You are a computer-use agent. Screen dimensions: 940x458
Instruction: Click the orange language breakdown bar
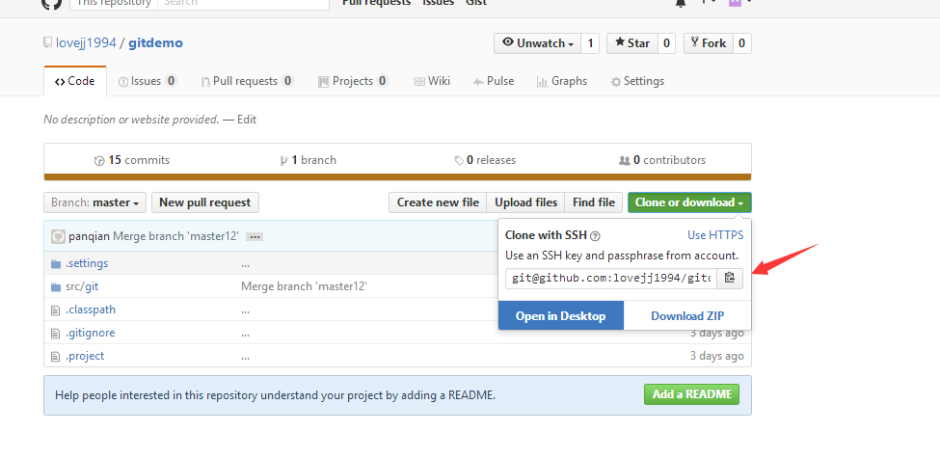(x=397, y=176)
